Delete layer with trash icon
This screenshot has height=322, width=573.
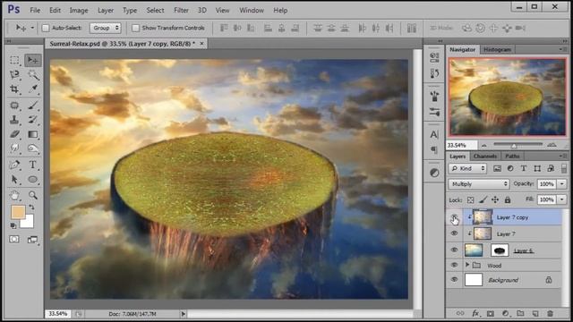(x=550, y=313)
